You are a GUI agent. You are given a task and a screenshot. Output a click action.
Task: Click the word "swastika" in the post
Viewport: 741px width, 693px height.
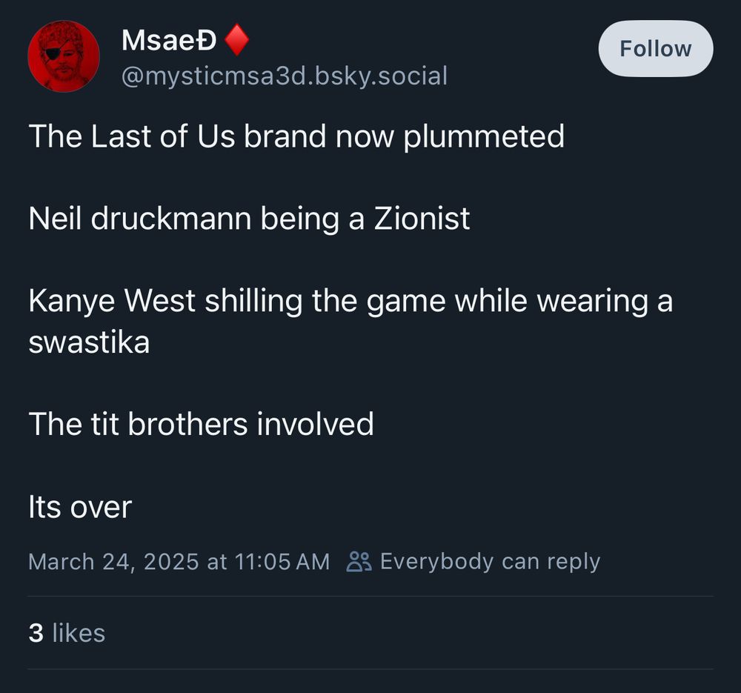pyautogui.click(x=89, y=342)
